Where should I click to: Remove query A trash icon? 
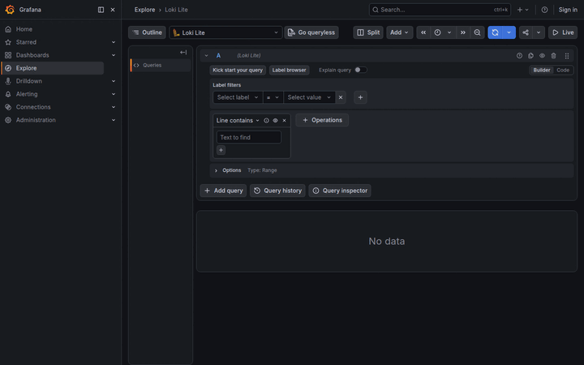[x=553, y=55]
